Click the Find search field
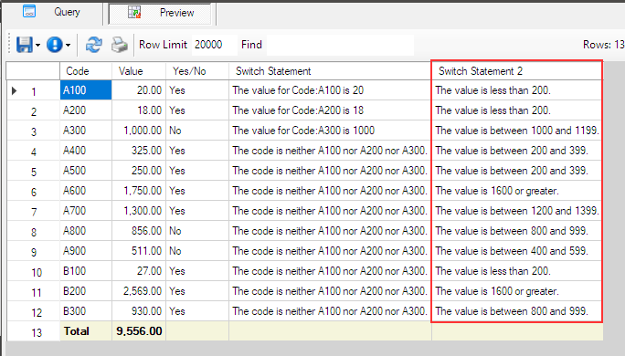The height and width of the screenshot is (356, 625). 340,45
